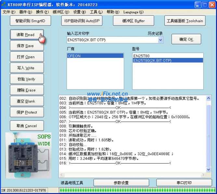Click the Blank check button
217x194 pixels.
click(x=26, y=101)
